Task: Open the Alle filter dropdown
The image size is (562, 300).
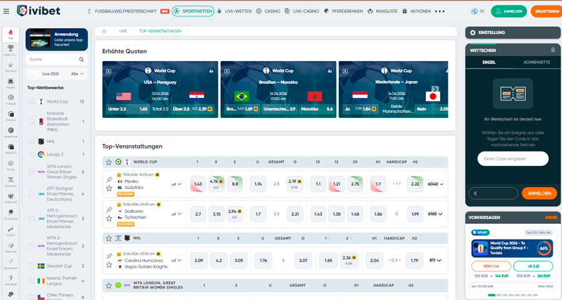Action: point(77,74)
